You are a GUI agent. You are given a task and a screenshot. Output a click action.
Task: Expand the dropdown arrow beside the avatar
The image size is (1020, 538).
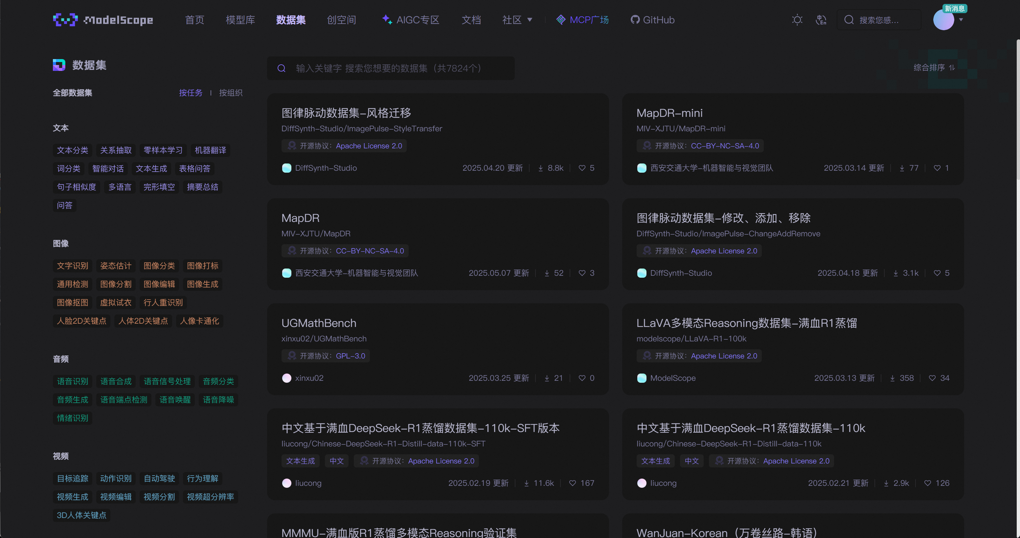coord(961,20)
